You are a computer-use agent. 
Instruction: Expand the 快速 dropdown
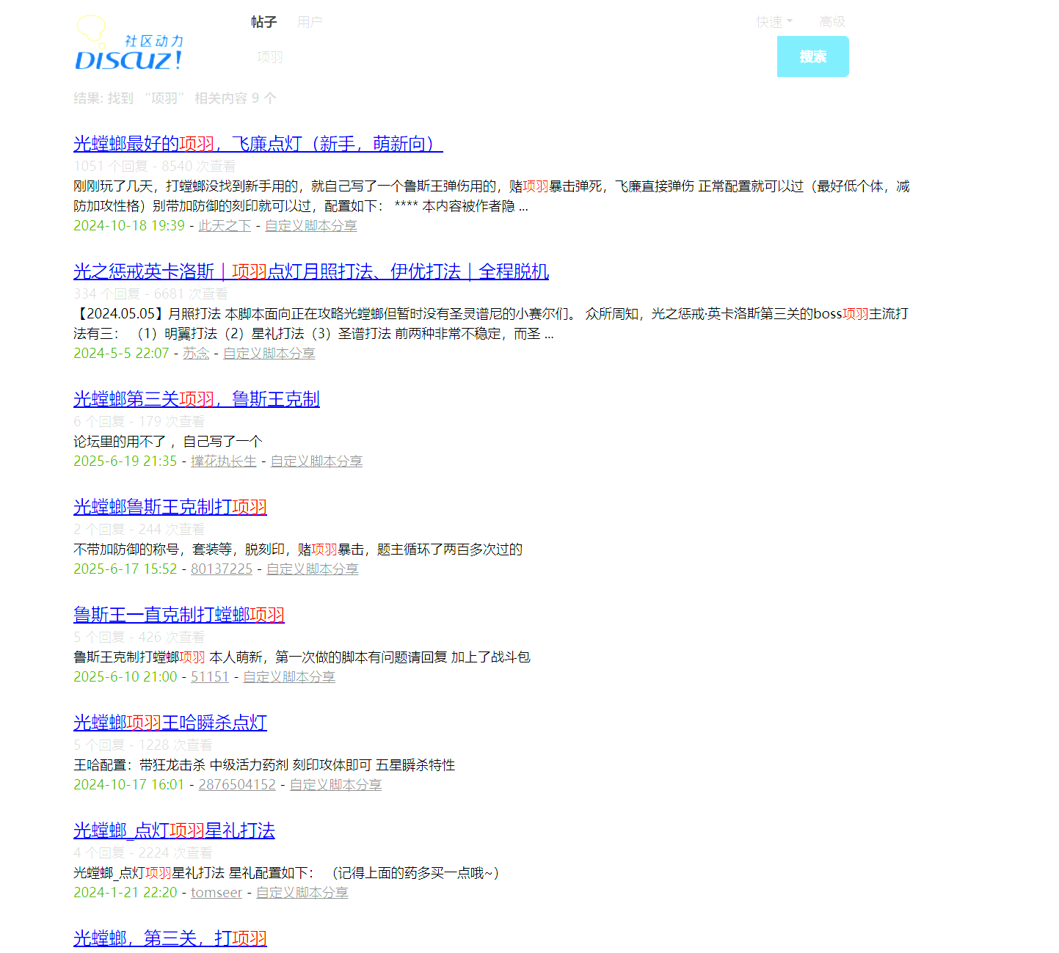click(774, 22)
